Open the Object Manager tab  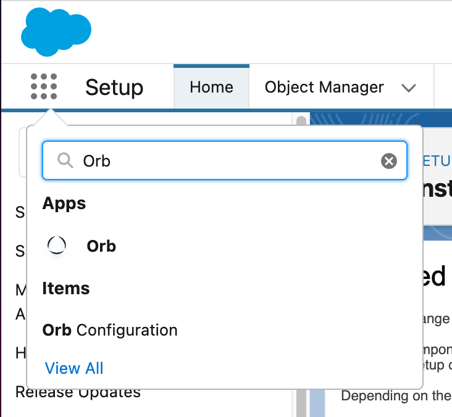coord(324,87)
